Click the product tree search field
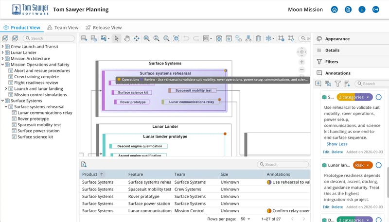The width and height of the screenshot is (389, 222). (x=49, y=38)
